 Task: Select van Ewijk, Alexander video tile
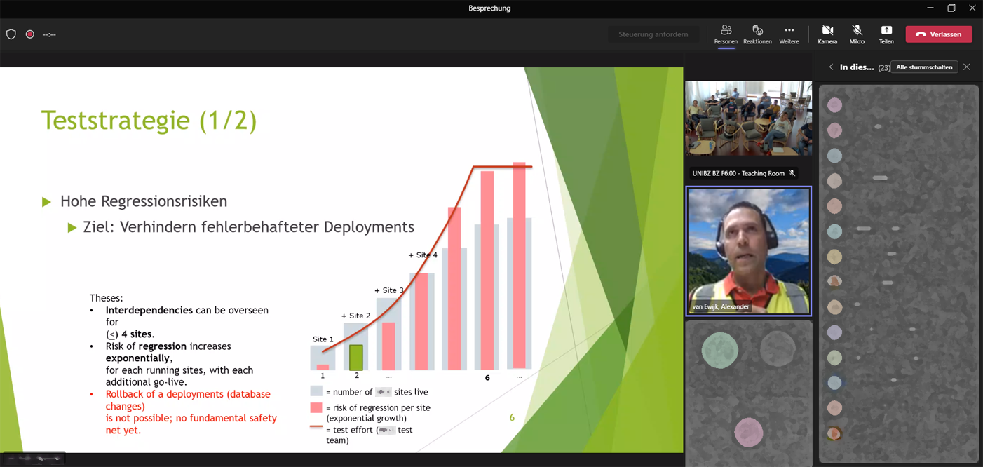pos(748,250)
